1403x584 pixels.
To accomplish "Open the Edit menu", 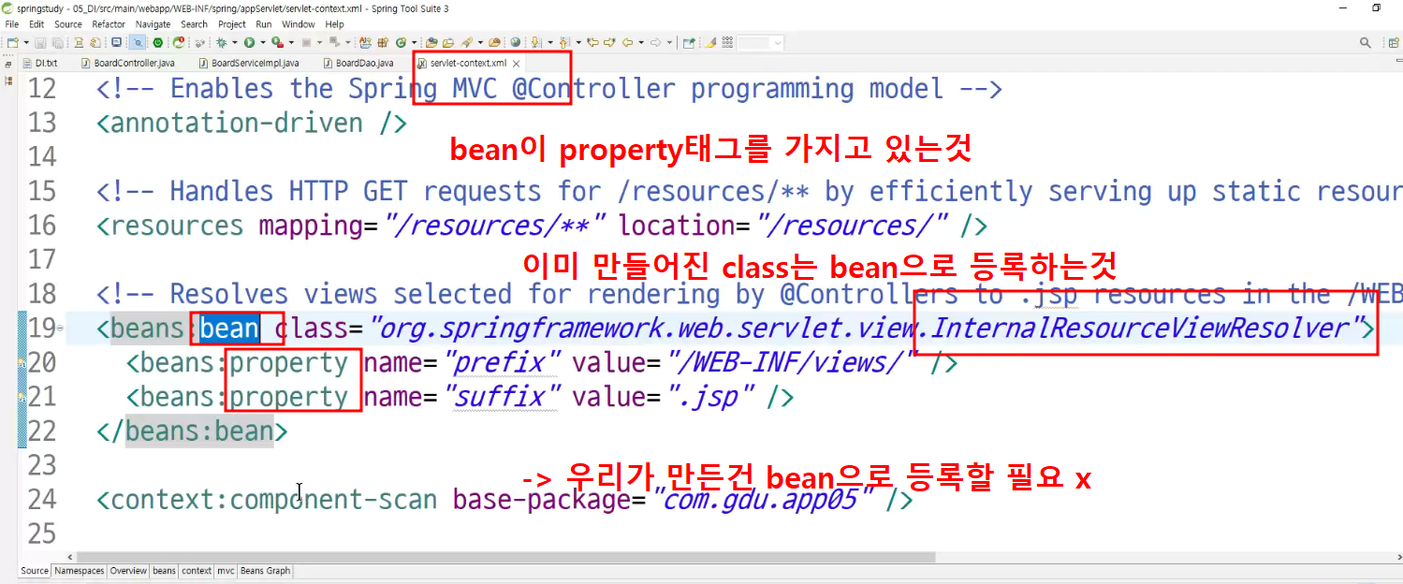I will point(37,24).
